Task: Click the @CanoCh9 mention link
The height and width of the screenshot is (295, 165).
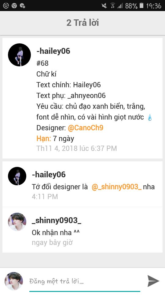Action: click(85, 128)
